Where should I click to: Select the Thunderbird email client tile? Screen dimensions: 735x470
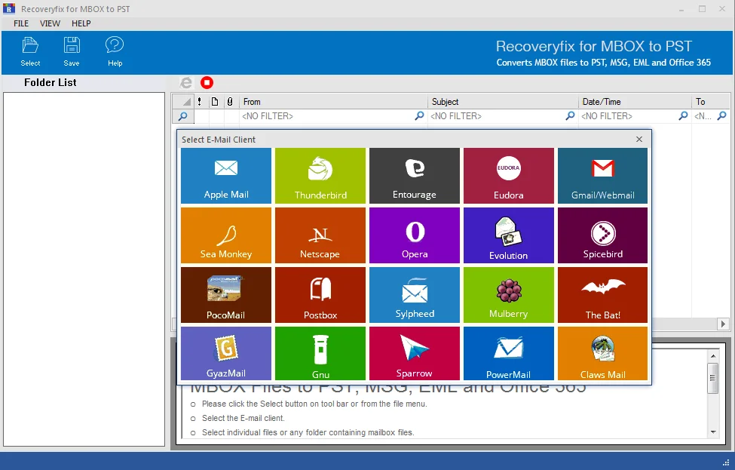tap(320, 176)
